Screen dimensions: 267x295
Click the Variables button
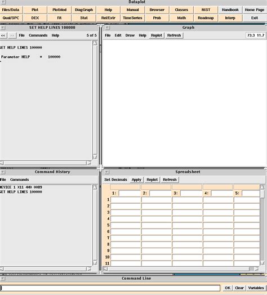(256, 288)
